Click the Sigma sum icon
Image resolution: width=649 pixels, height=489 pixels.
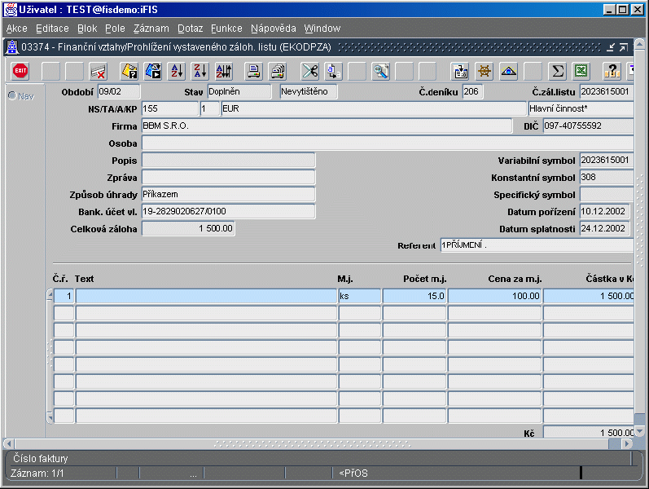(x=557, y=71)
